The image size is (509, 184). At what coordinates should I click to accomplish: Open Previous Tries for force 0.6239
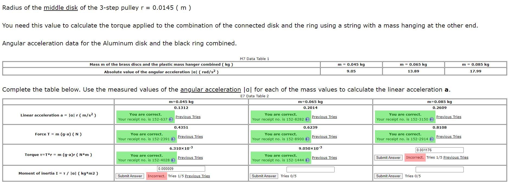pos(325,137)
